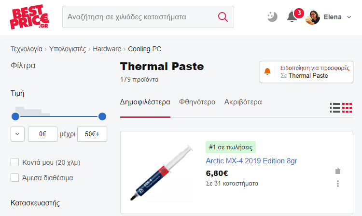Click the Κατασκευαστής filter heading
This screenshot has height=216, width=362.
(x=35, y=203)
